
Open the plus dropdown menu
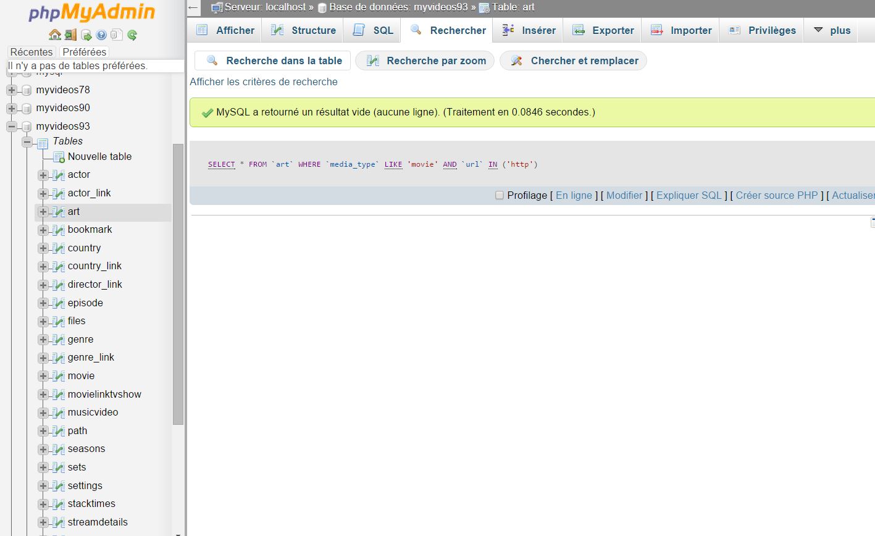pyautogui.click(x=832, y=30)
